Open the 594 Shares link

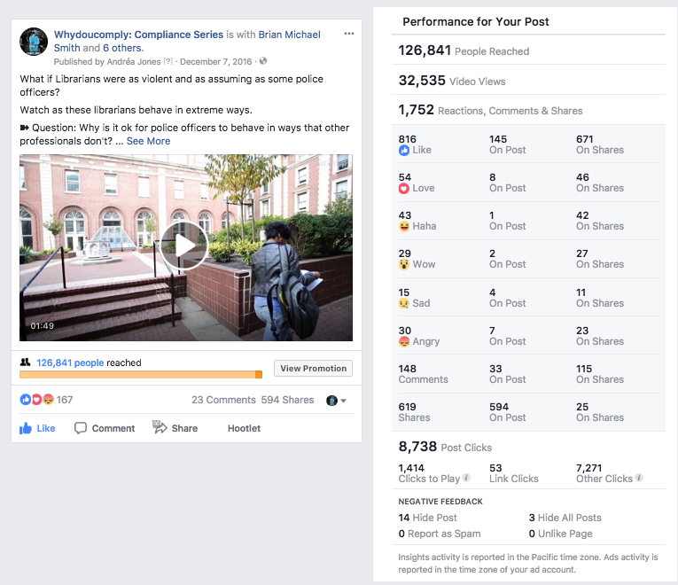287,400
